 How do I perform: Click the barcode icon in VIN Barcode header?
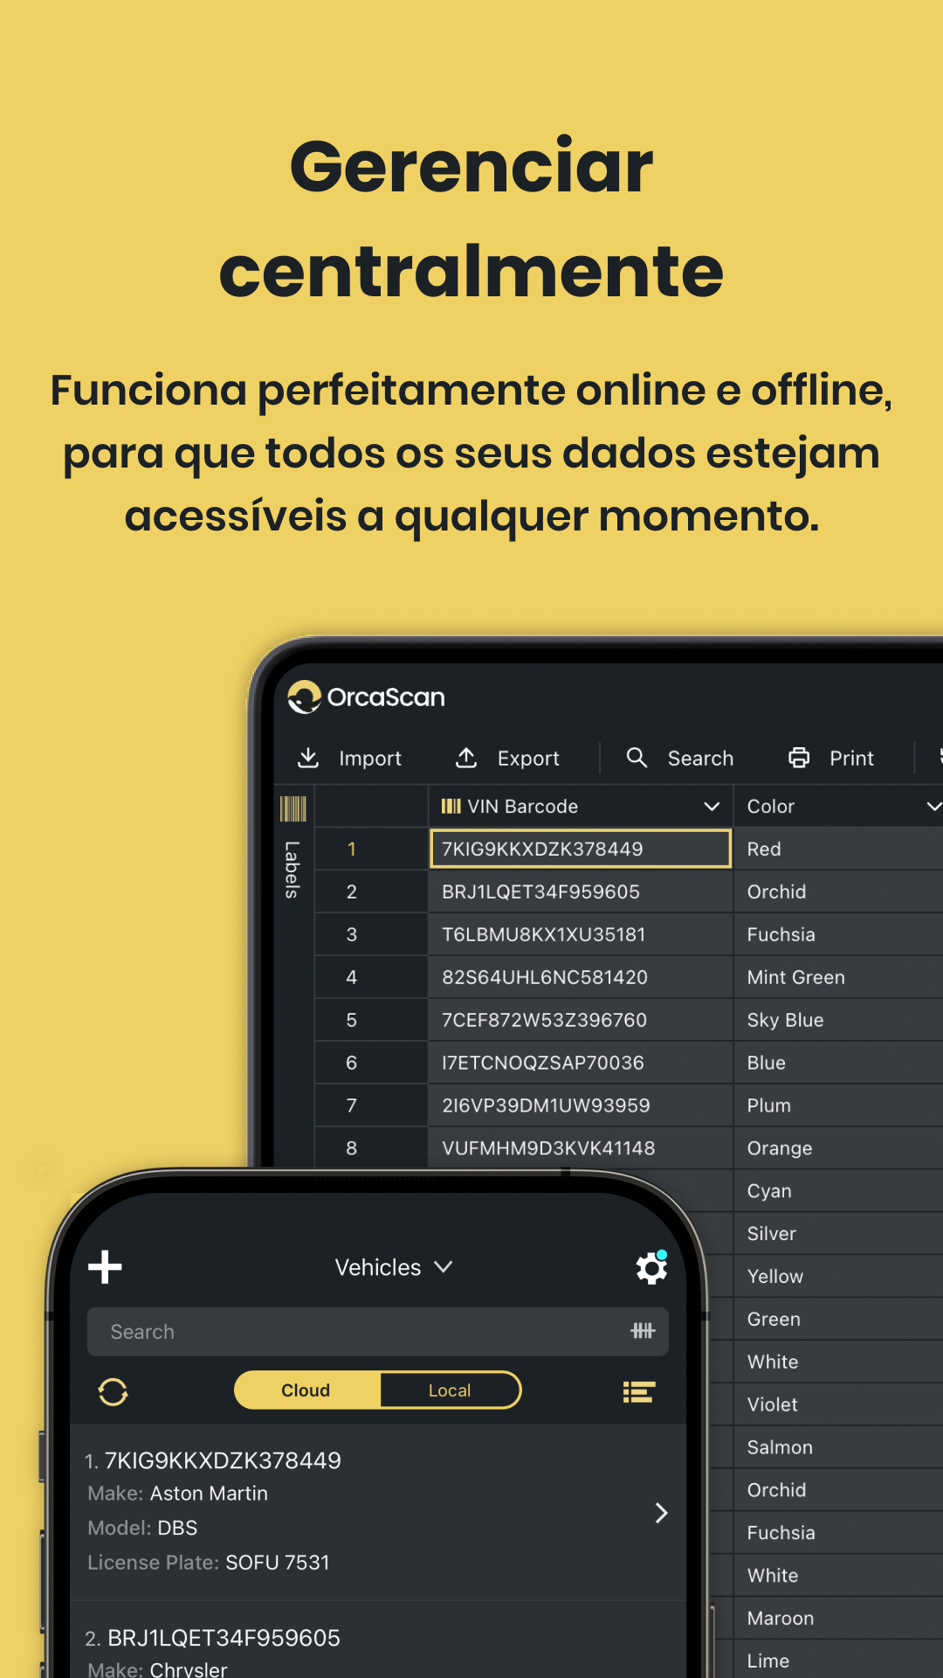point(451,806)
